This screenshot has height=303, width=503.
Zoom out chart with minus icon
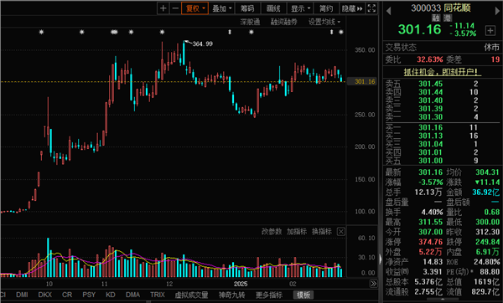click(175, 8)
